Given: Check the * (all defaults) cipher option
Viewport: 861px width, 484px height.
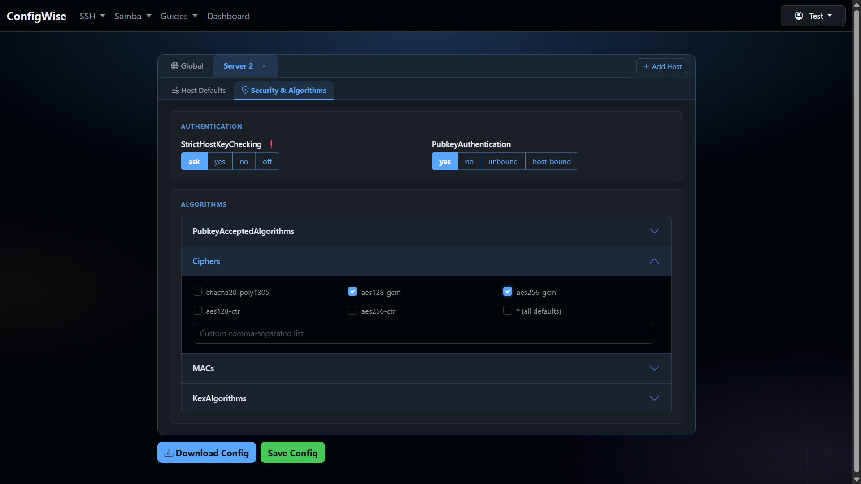Looking at the screenshot, I should [x=507, y=310].
